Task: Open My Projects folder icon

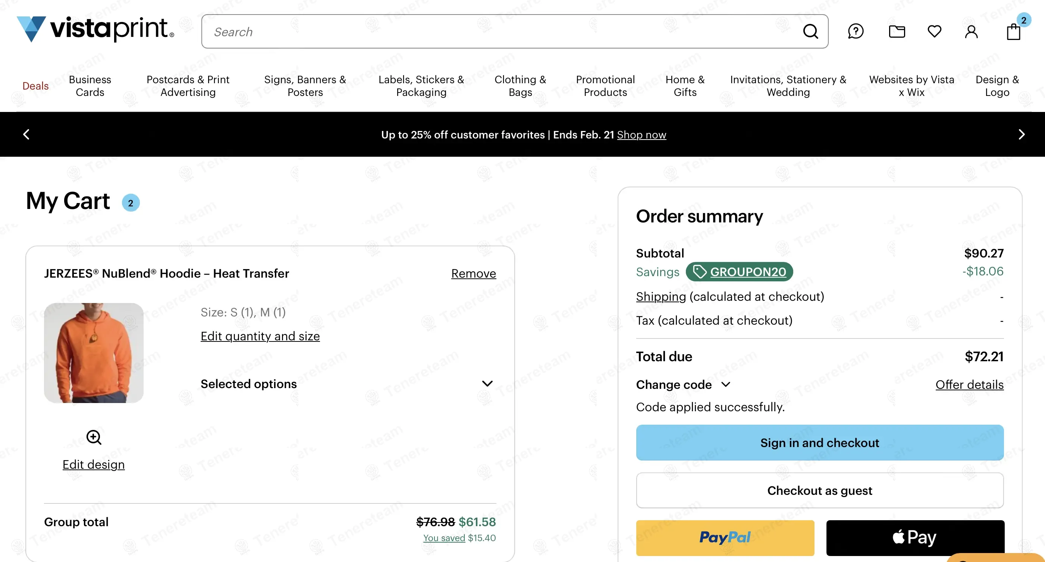Action: pos(897,31)
